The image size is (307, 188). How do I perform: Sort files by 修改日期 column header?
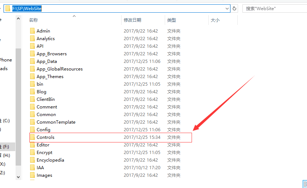coord(132,20)
